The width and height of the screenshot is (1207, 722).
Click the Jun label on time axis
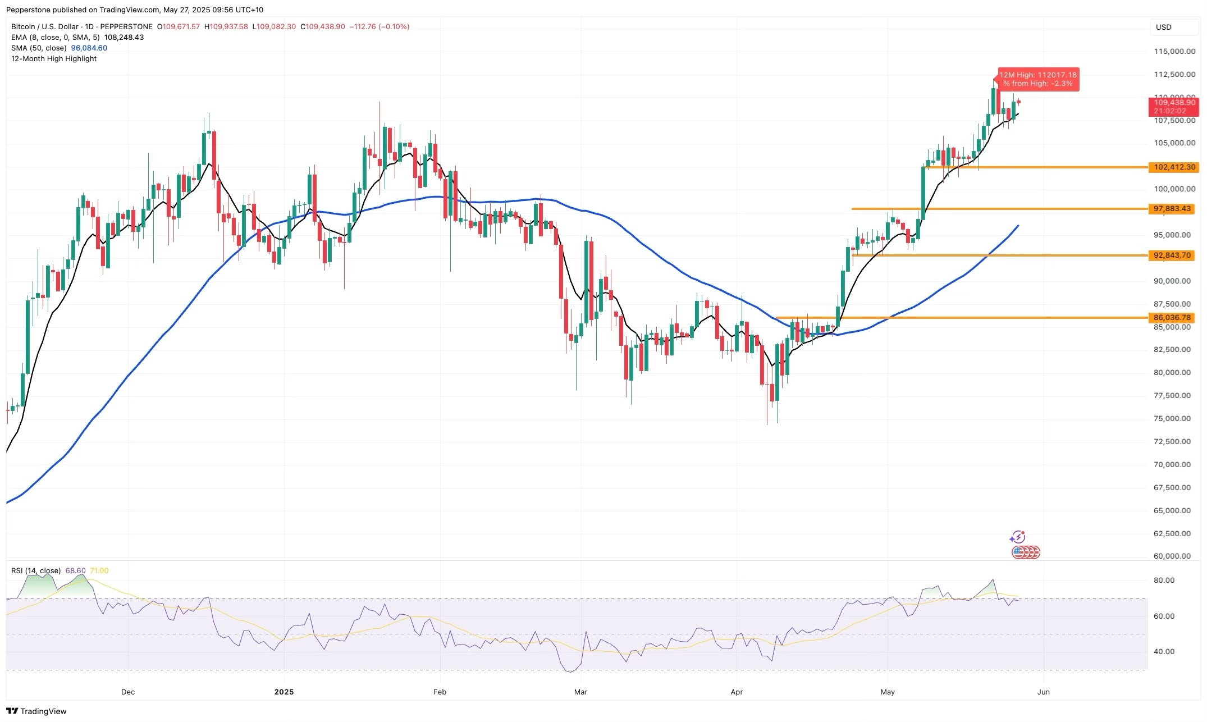1044,692
